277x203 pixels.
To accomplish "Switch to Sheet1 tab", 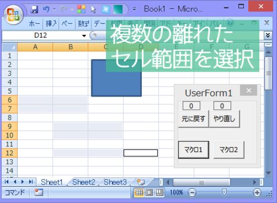I will pos(52,182).
